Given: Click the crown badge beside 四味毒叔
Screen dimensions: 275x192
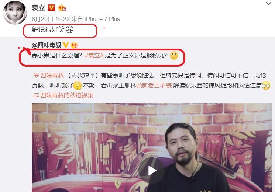Looking at the screenshot, I should pos(74,45).
